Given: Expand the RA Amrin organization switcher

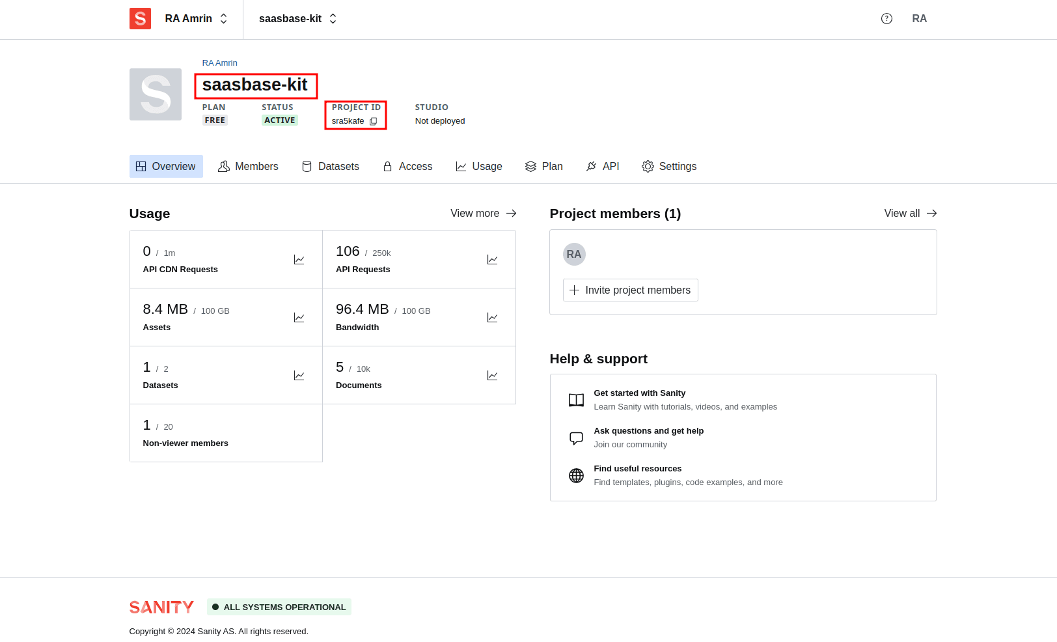Looking at the screenshot, I should (x=195, y=18).
